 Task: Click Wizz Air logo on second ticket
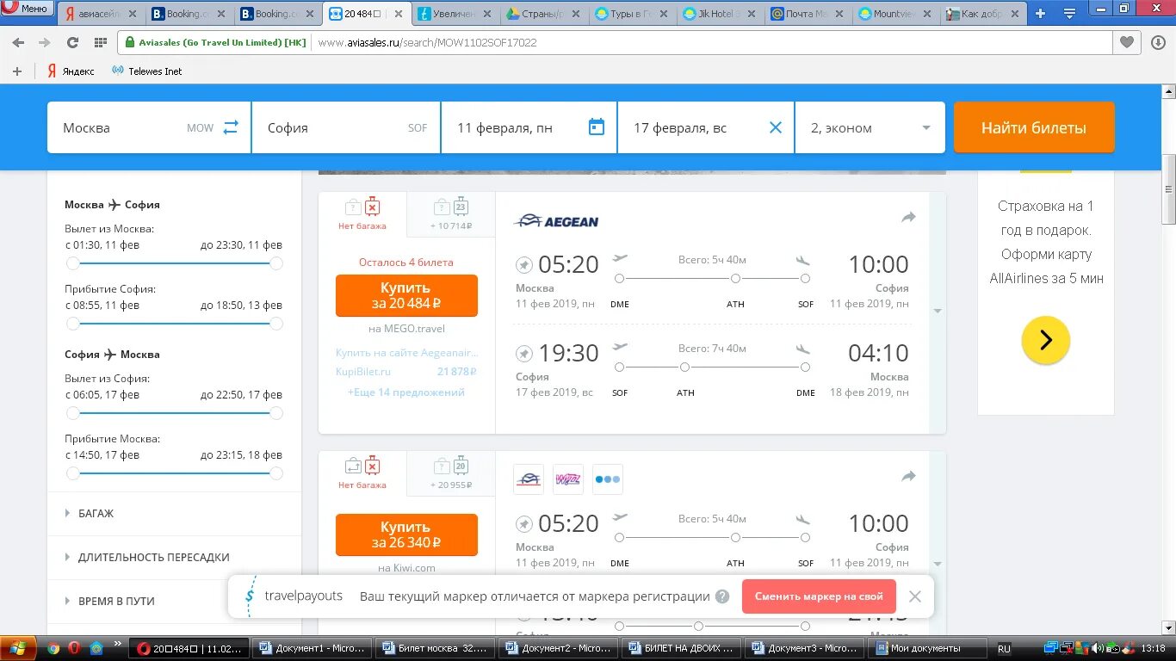pos(568,479)
